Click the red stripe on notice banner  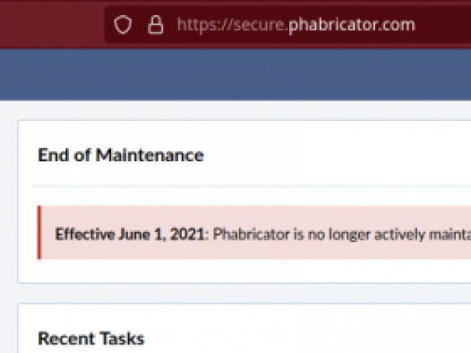point(39,232)
